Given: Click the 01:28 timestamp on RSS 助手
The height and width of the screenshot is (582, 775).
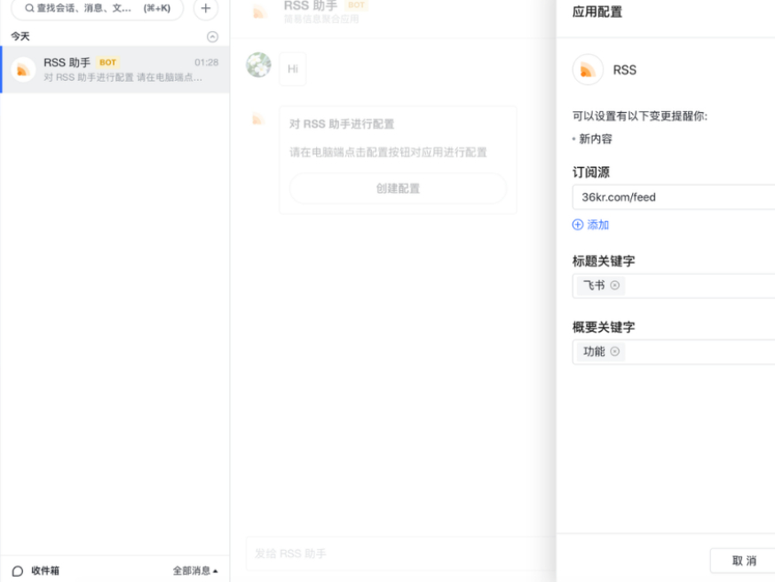Looking at the screenshot, I should (206, 62).
